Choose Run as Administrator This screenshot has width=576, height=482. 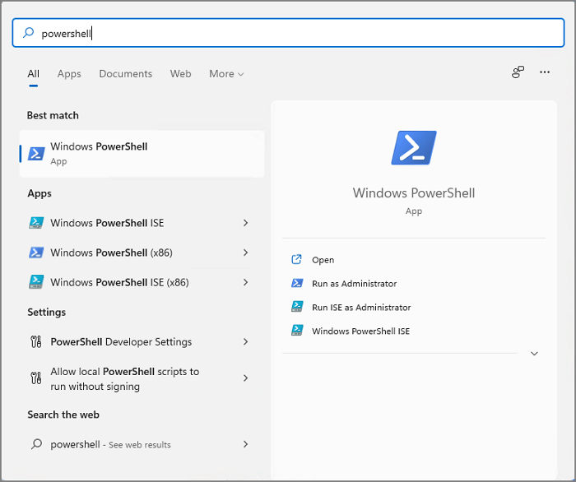354,284
